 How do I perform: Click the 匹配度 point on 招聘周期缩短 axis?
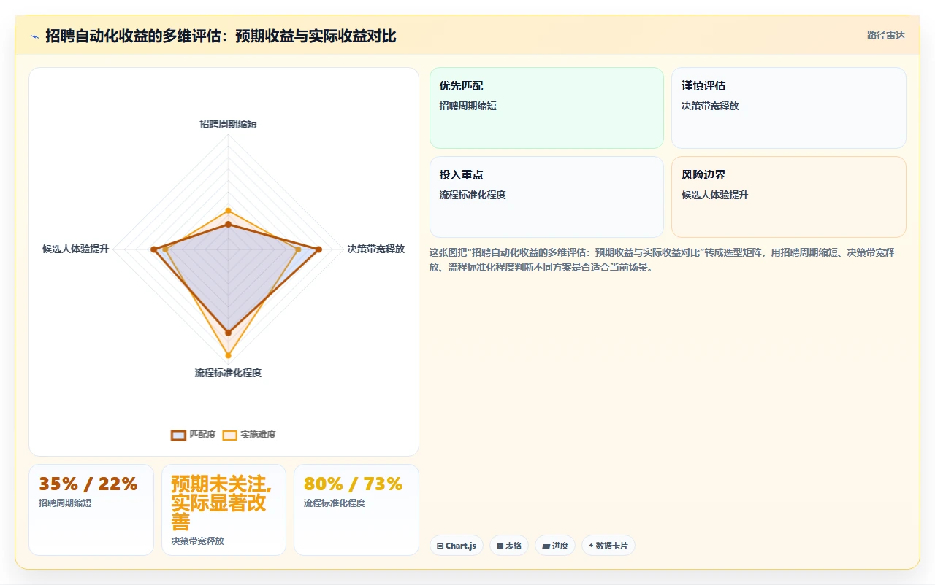click(x=228, y=224)
